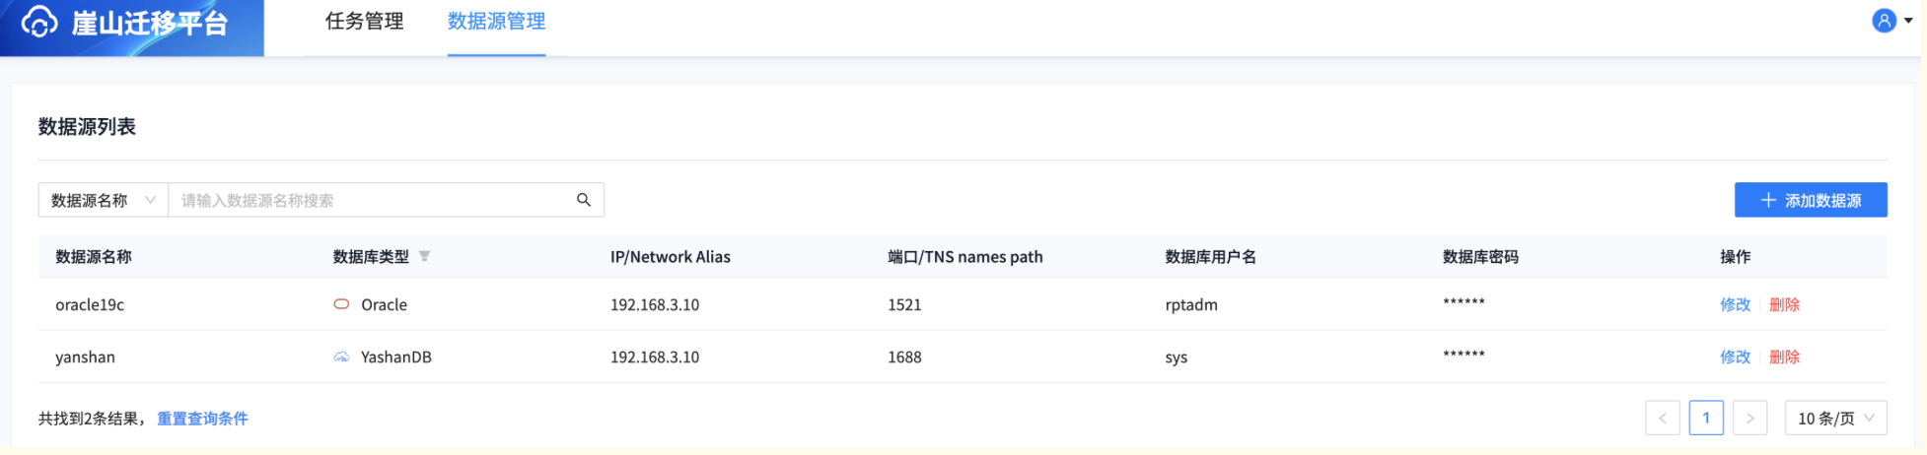The height and width of the screenshot is (455, 1927).
Task: Click 修改 for the oracle19c data source
Action: coord(1735,304)
